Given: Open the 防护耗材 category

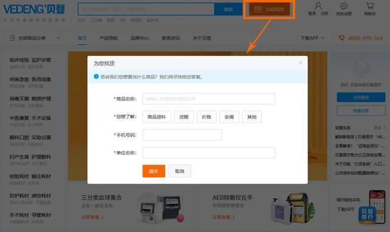Looking at the screenshot, I should click(x=19, y=196).
